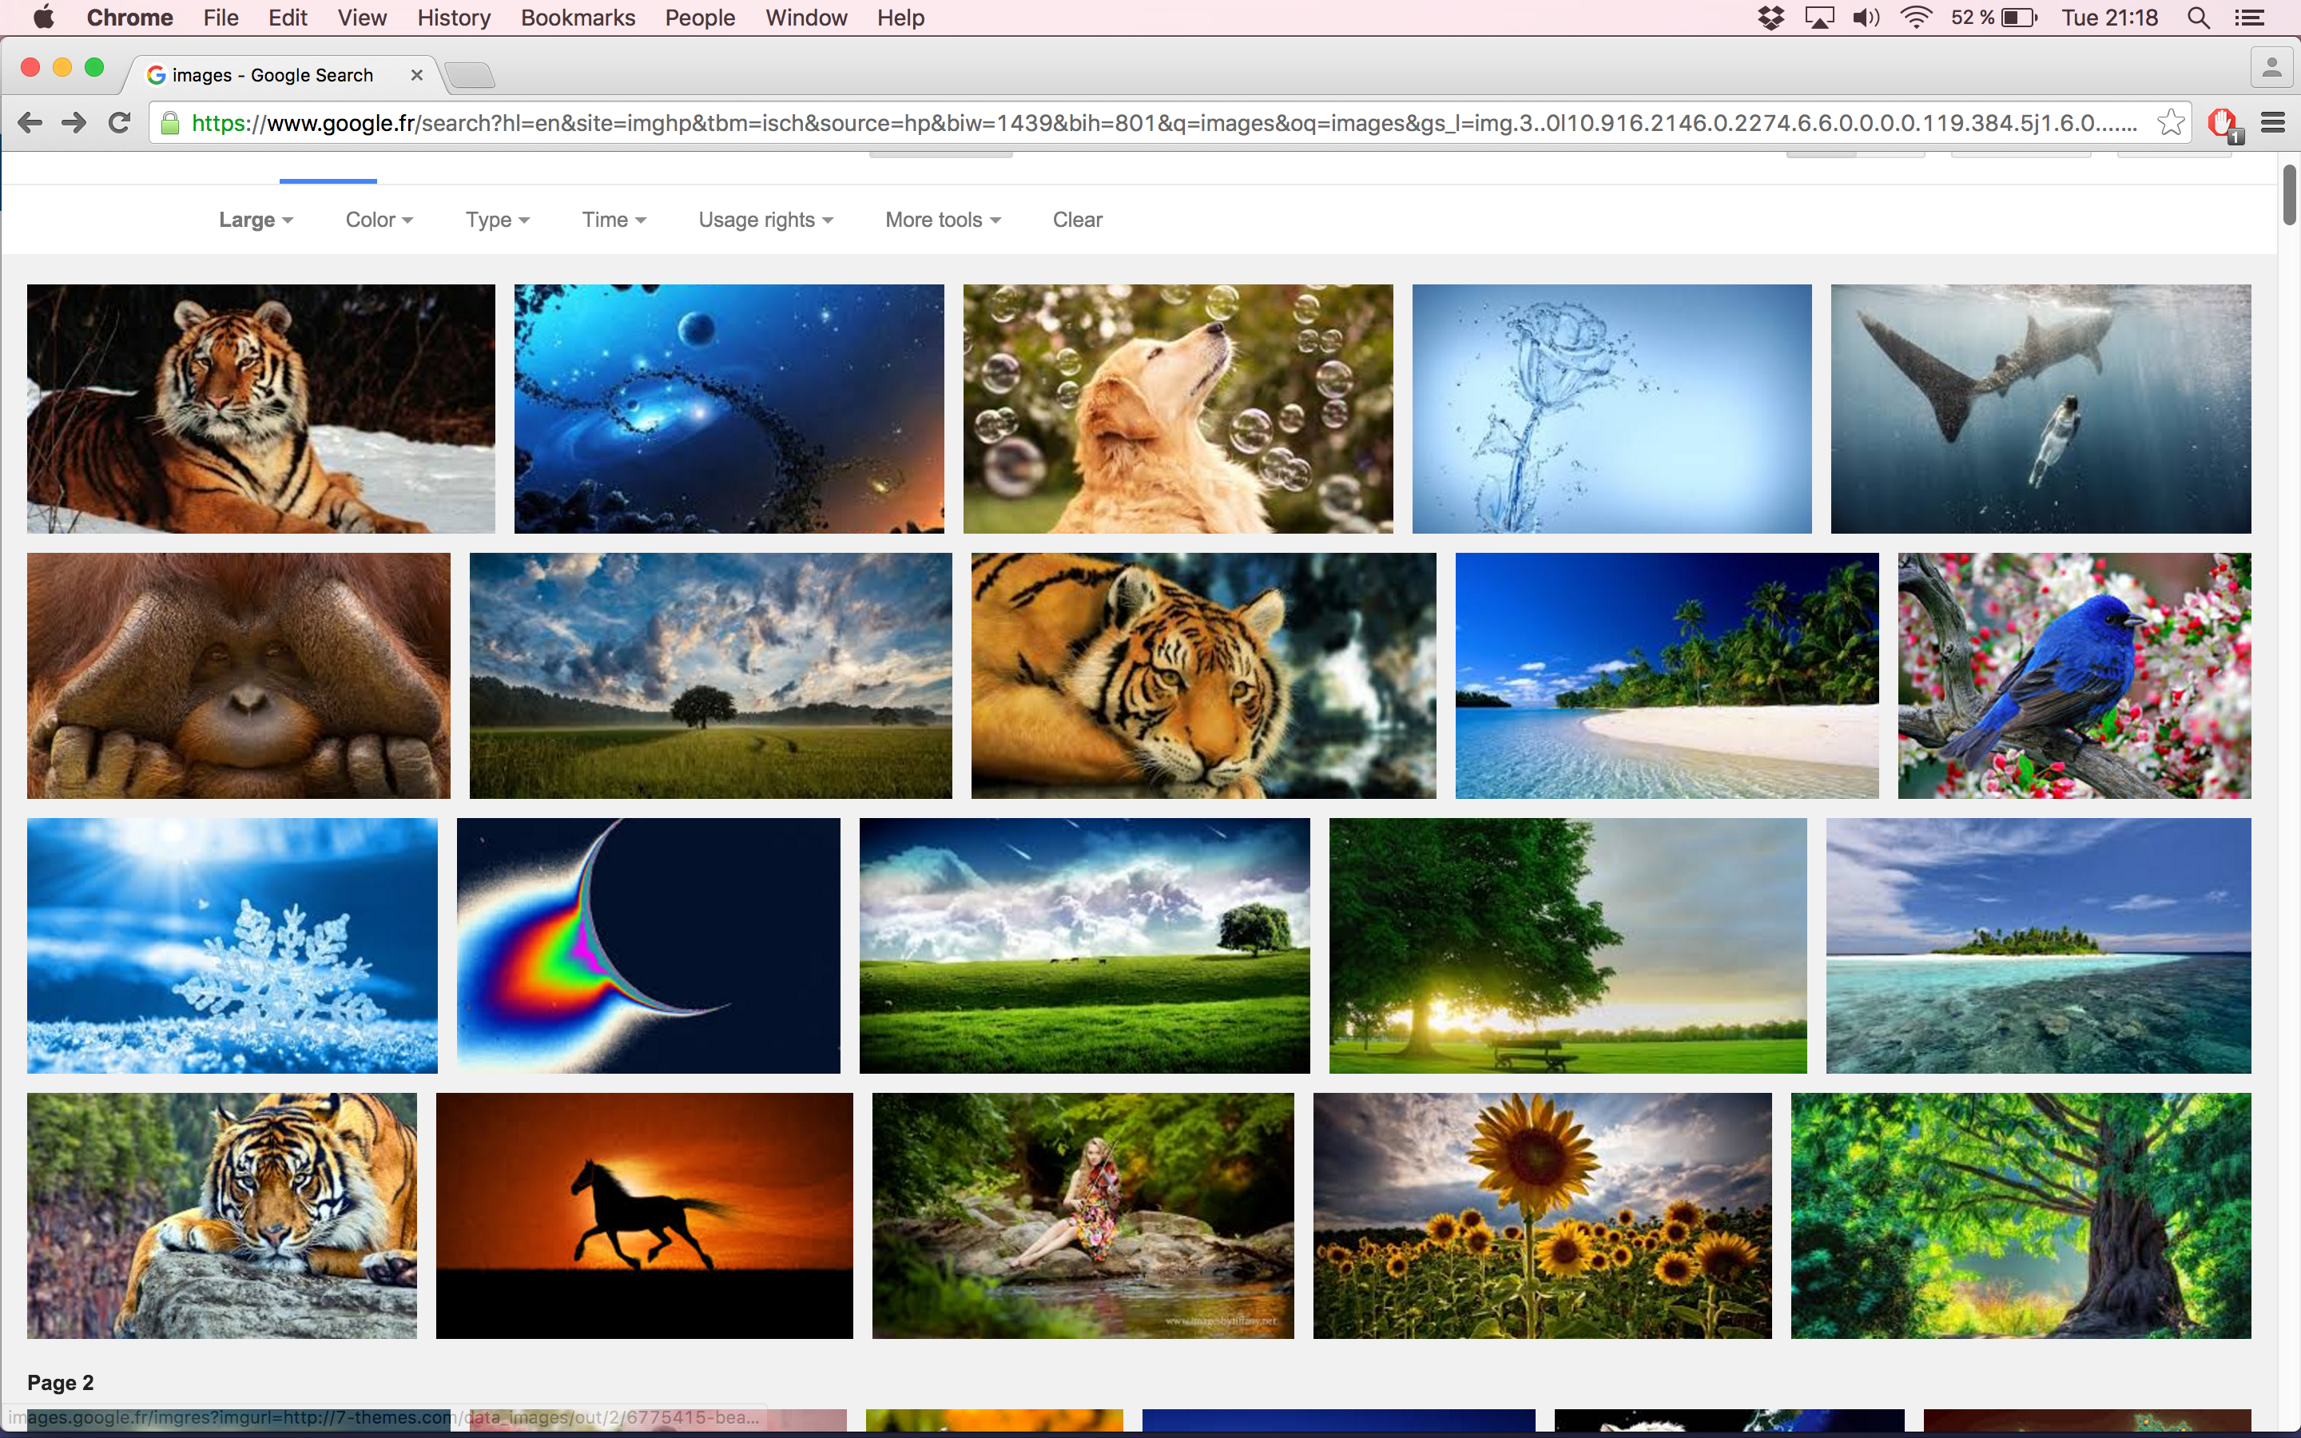This screenshot has height=1438, width=2301.
Task: Open the sunflower field image
Action: [1542, 1215]
